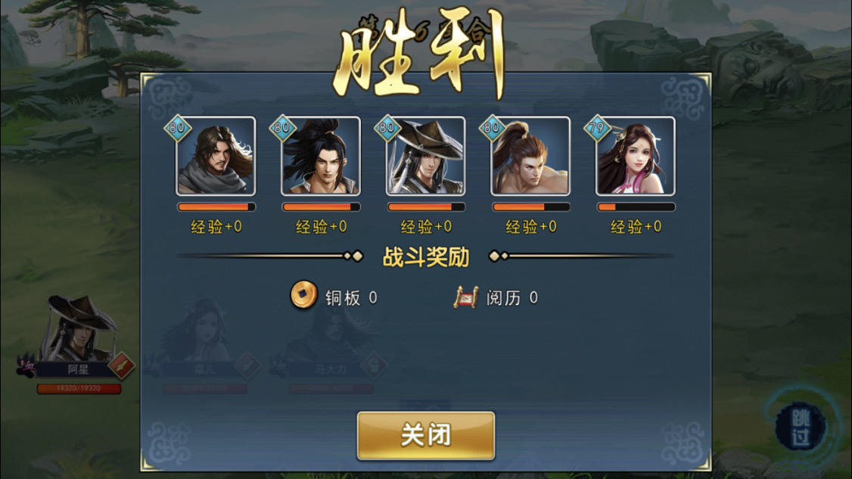Click the 阅历 scroll icon
The image size is (852, 479).
coord(465,297)
